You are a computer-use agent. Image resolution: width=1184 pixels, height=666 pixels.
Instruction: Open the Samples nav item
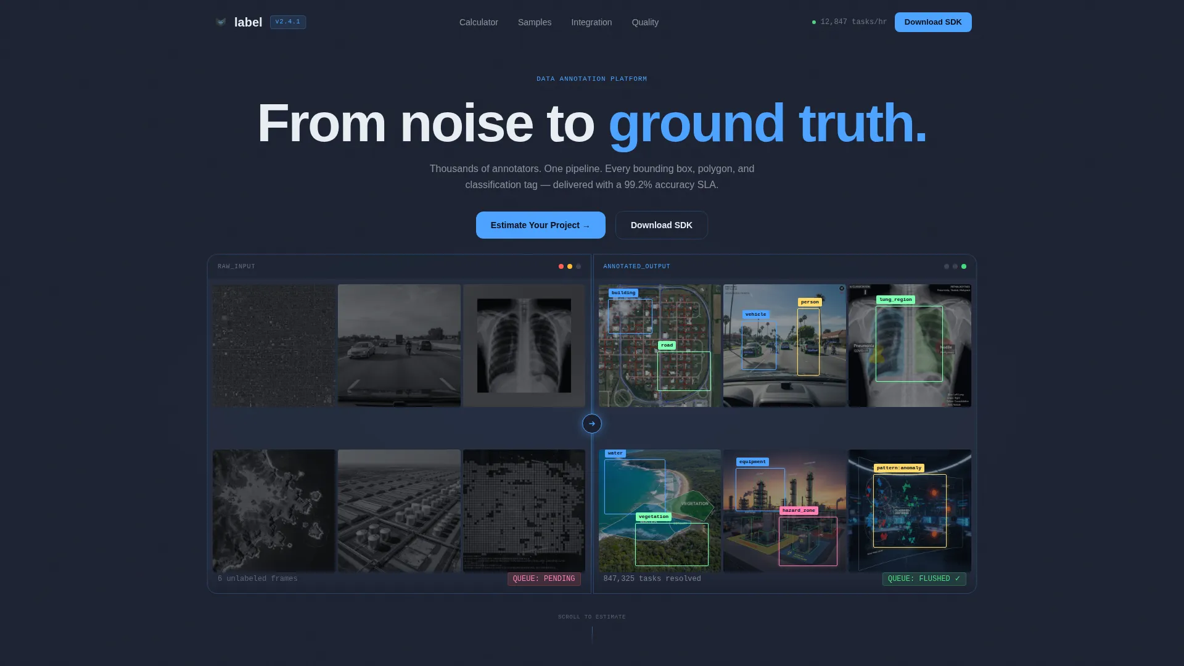coord(535,22)
